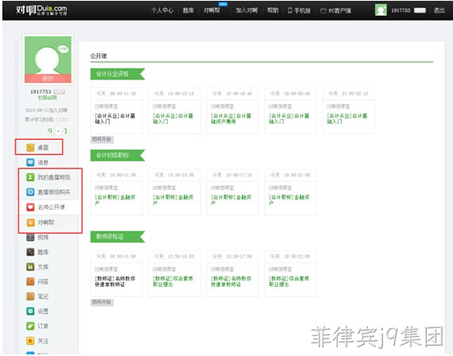Click 即将开始 under 教师资格证 courses
453x356 pixels.
click(x=102, y=302)
